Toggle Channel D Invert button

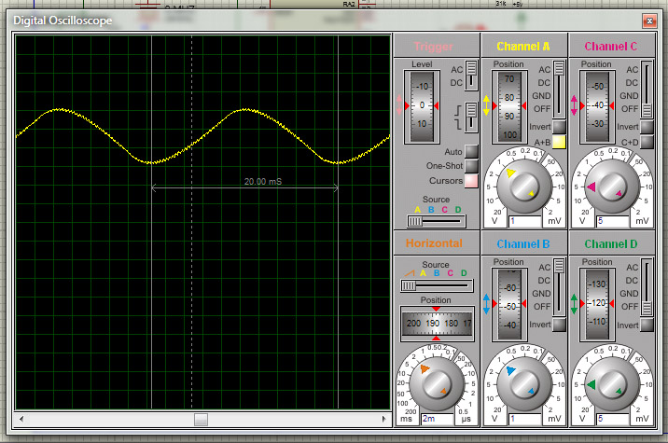[x=647, y=325]
